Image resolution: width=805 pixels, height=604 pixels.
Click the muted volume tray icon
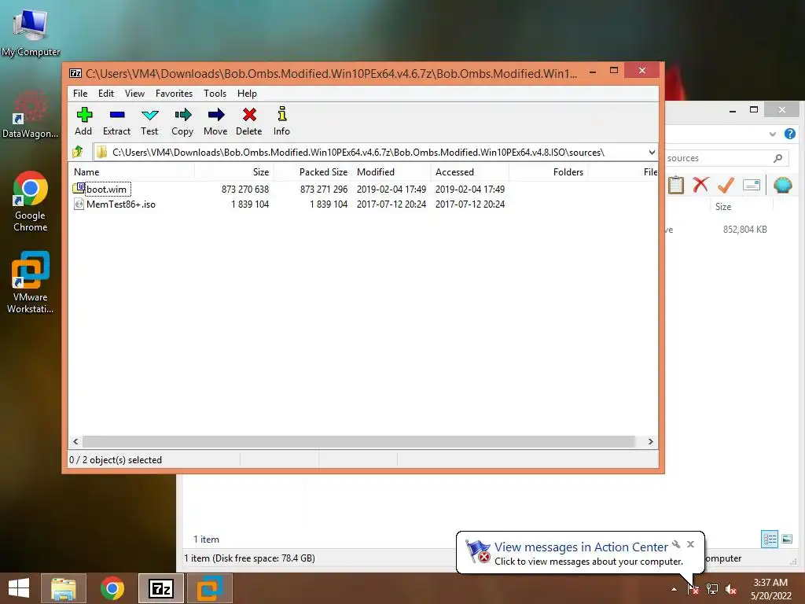click(x=731, y=589)
